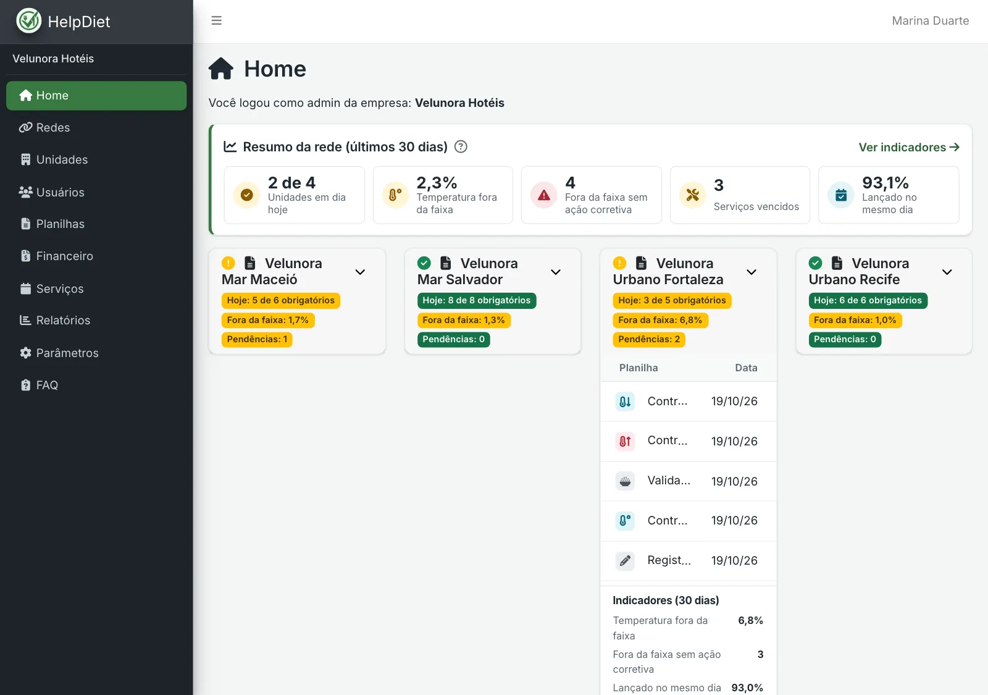The image size is (988, 695).
Task: Click the pencil icon on the Regist... row
Action: (625, 560)
